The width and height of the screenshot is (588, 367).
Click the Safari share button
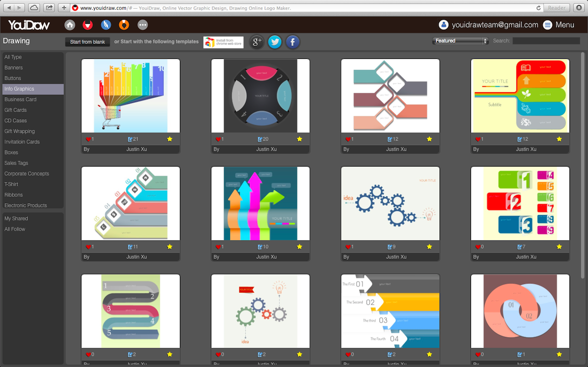coord(49,8)
